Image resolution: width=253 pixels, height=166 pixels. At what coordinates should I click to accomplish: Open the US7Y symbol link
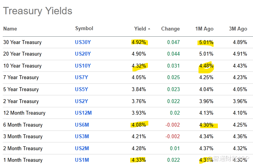pyautogui.click(x=82, y=78)
